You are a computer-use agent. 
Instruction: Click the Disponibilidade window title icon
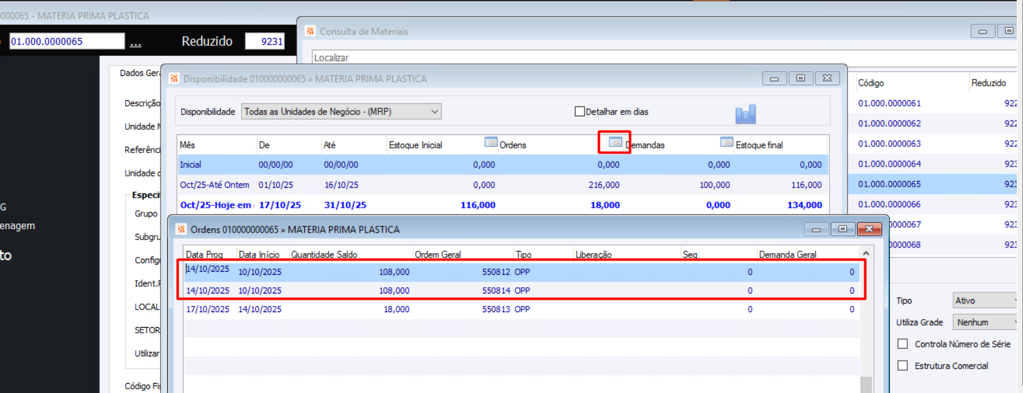pos(174,78)
